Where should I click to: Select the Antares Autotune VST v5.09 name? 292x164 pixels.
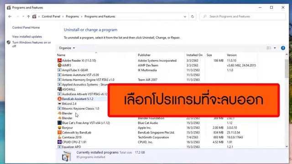point(80,75)
